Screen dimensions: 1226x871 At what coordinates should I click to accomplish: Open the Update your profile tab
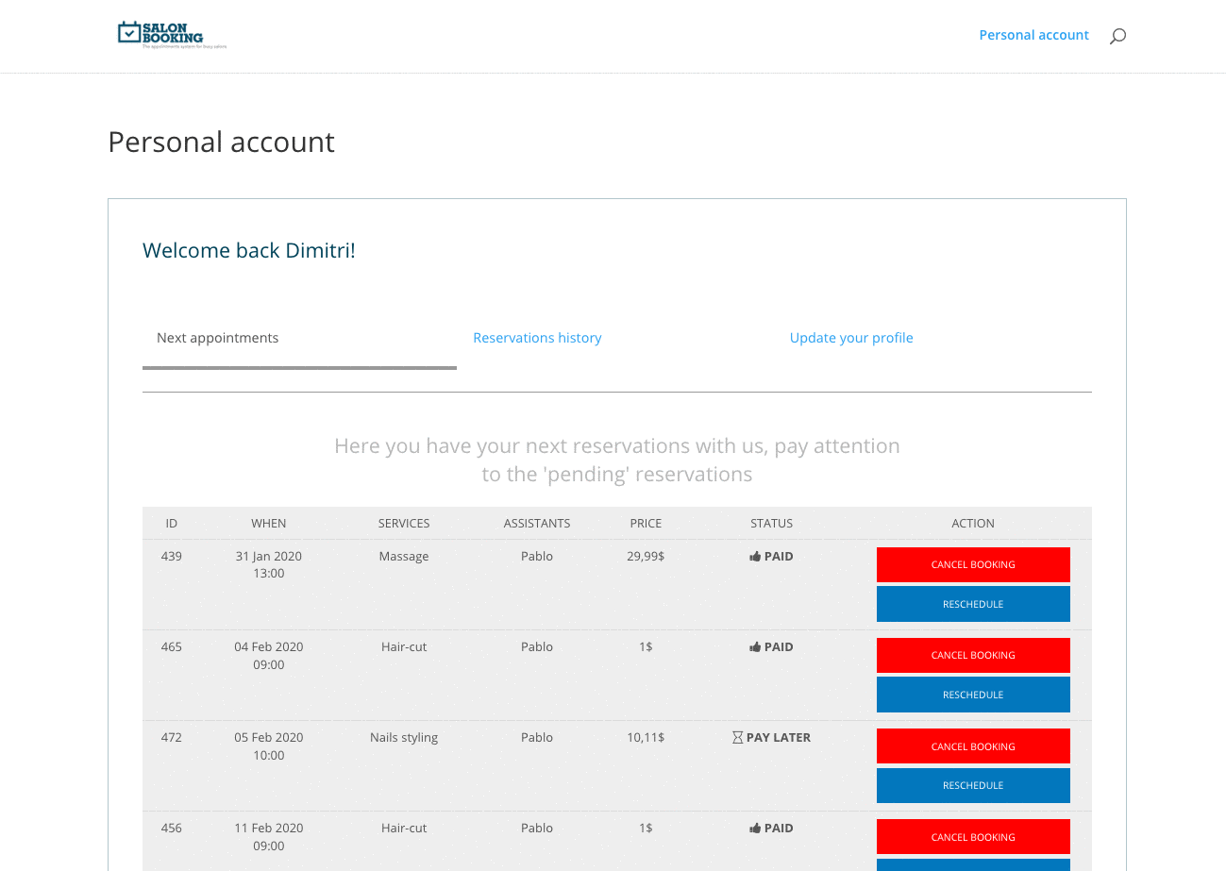(851, 338)
